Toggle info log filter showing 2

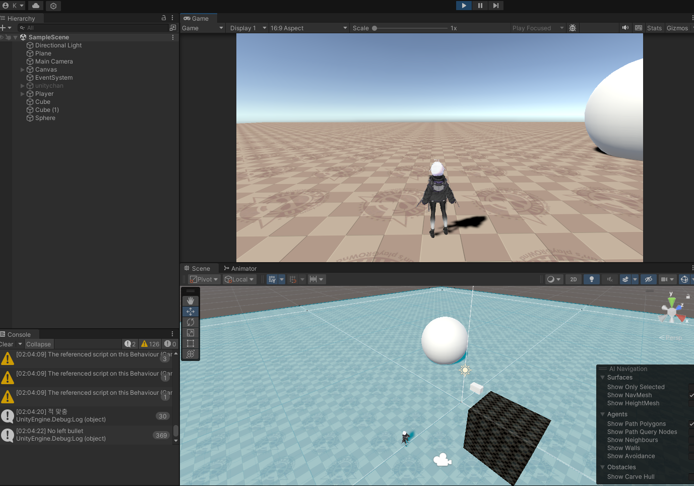[x=131, y=344]
